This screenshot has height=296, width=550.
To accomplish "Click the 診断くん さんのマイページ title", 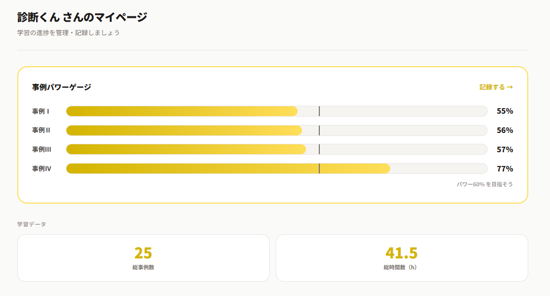I will [x=82, y=17].
